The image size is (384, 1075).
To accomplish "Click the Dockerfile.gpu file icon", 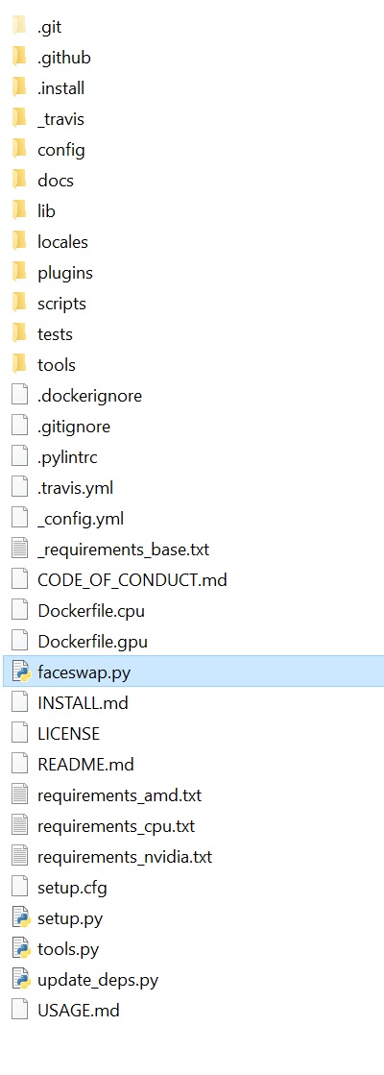I will tap(20, 641).
